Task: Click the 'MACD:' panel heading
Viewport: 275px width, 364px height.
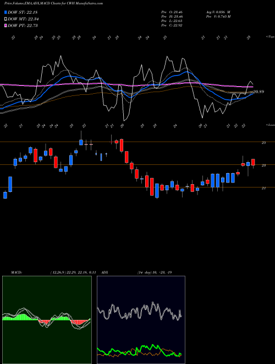Action: [16, 272]
